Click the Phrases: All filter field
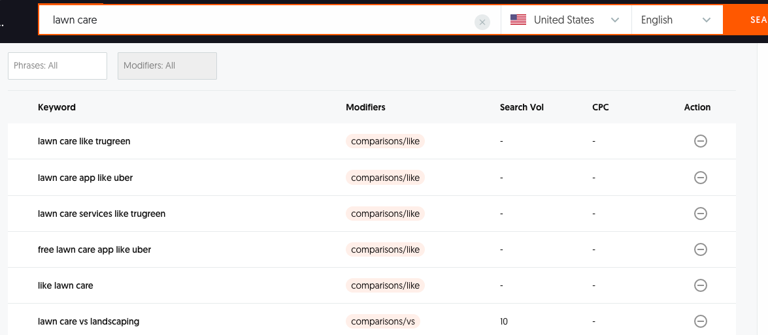This screenshot has width=768, height=335. pos(58,66)
